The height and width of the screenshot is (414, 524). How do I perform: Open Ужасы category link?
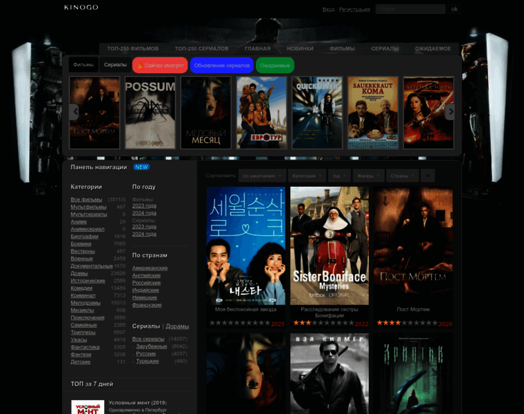(79, 339)
